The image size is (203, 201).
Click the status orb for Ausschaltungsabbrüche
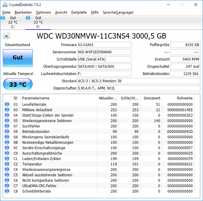click(7, 153)
